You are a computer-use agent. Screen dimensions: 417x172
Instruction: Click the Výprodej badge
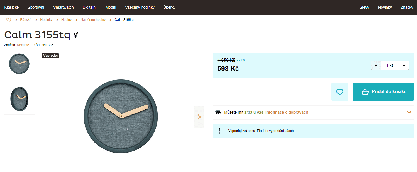pos(50,56)
